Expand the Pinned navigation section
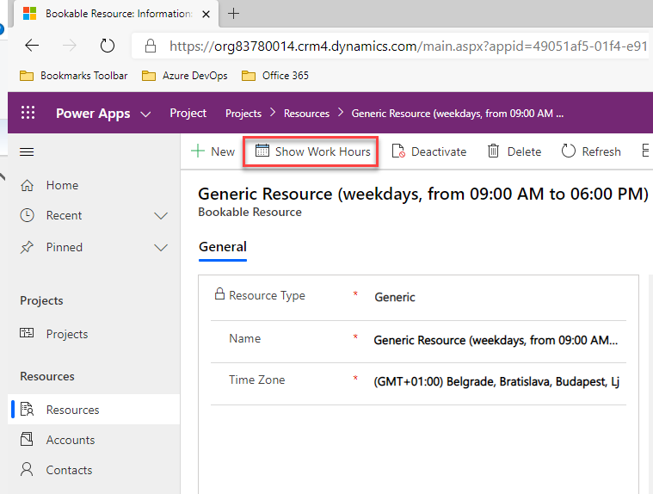Image resolution: width=653 pixels, height=494 pixels. [160, 248]
